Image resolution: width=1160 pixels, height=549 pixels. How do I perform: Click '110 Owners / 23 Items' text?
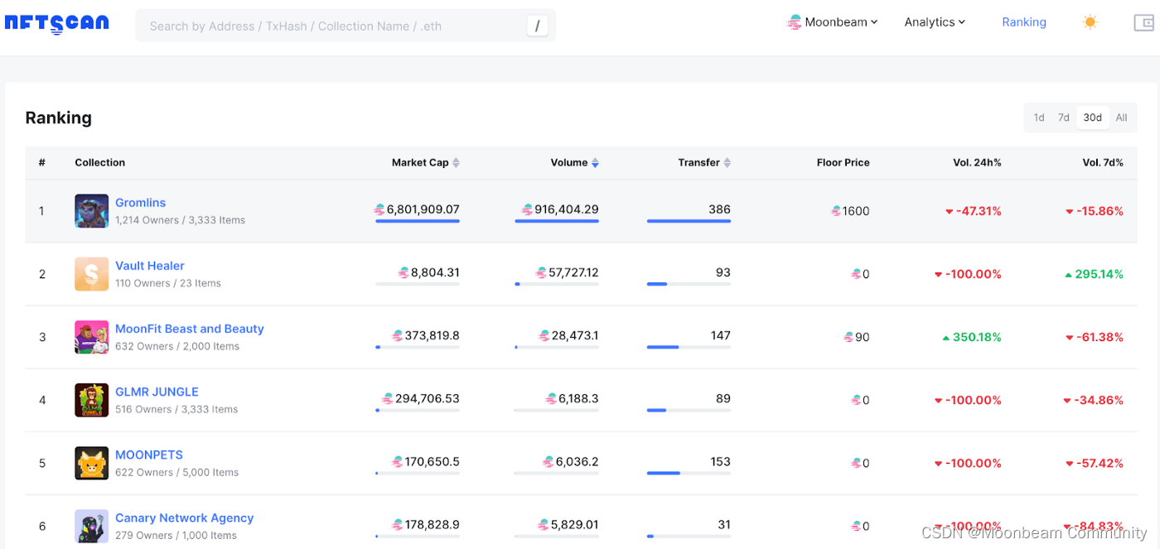168,283
